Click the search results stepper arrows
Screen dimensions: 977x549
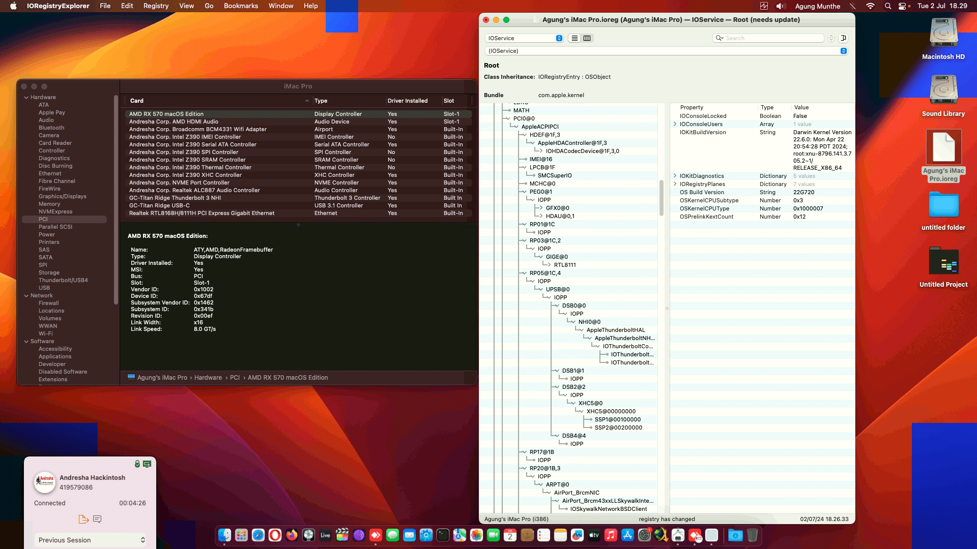point(831,38)
